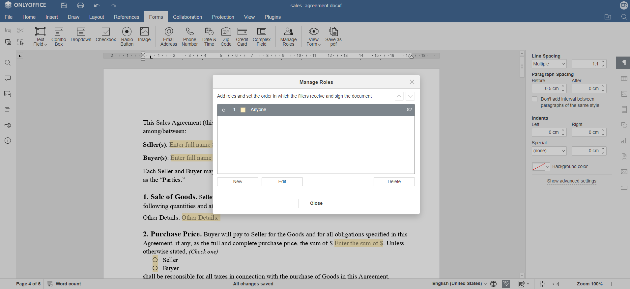Expand the Special indent dropdown

click(x=549, y=151)
